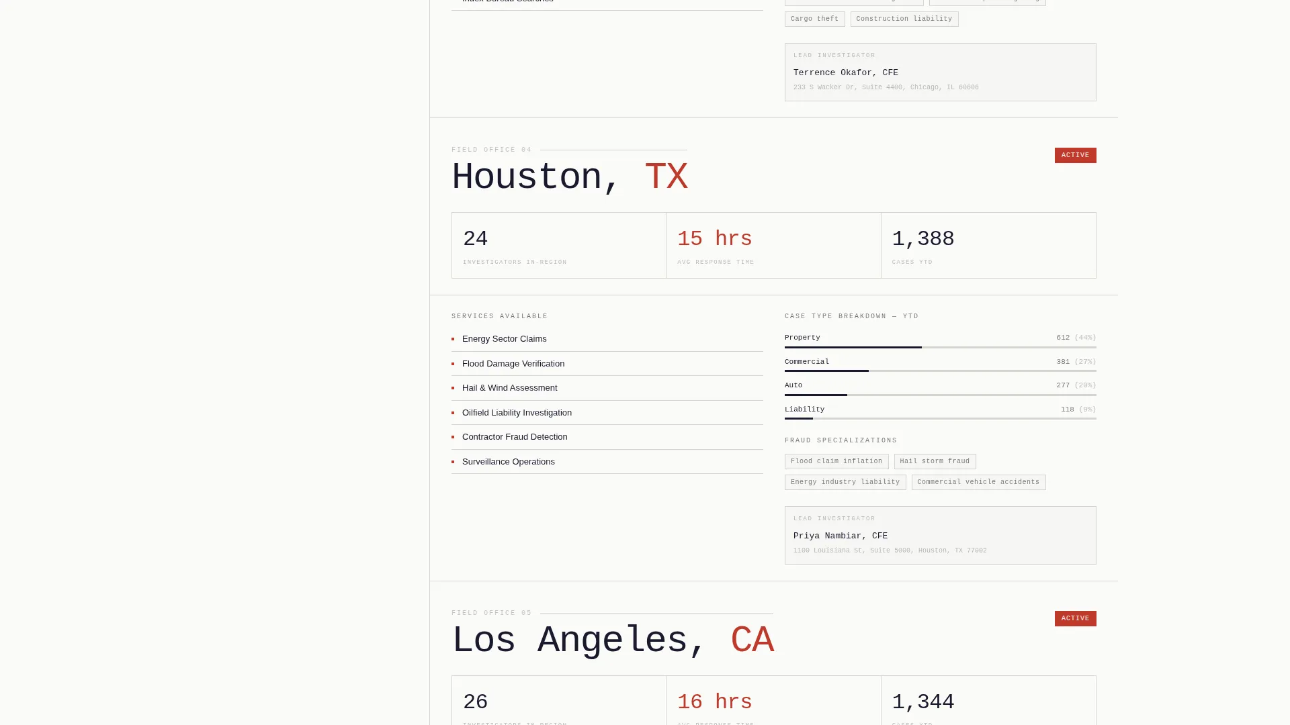The width and height of the screenshot is (1290, 725).
Task: Select Contractor Fraud Detection service
Action: click(x=607, y=437)
